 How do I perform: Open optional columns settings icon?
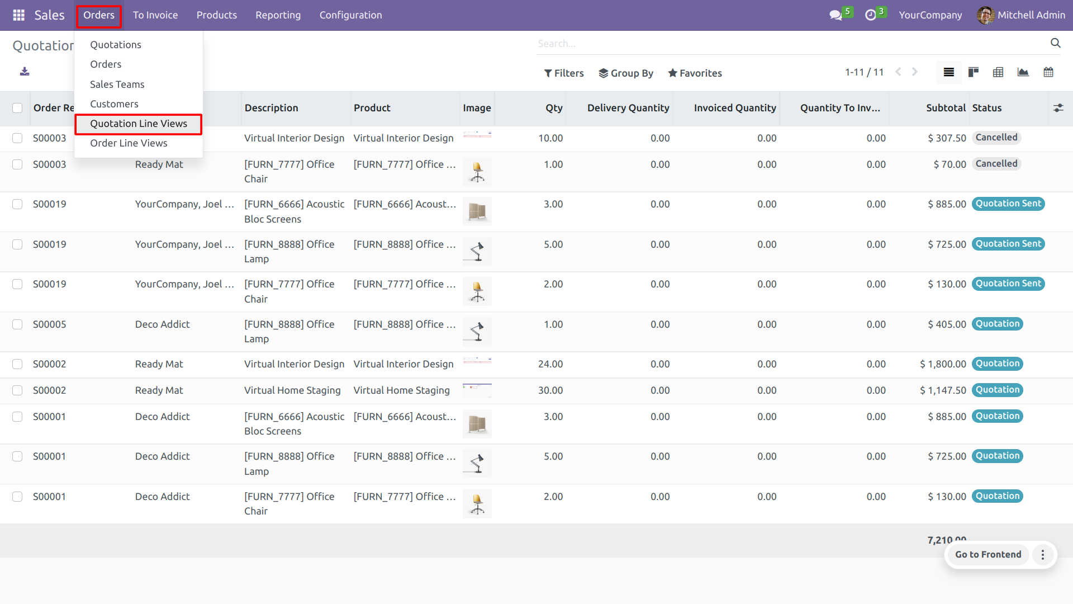click(x=1058, y=108)
